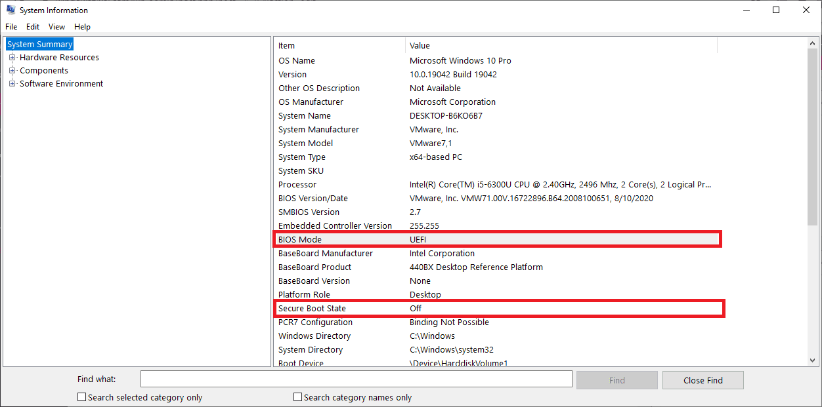Click the Value column header

tap(561, 46)
